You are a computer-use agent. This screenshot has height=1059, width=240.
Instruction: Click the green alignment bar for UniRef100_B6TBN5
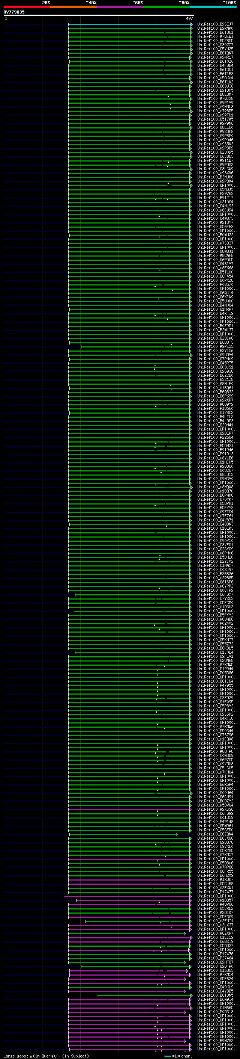pos(144,996)
